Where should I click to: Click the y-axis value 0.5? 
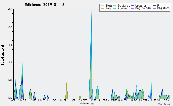pyautogui.click(x=10, y=81)
